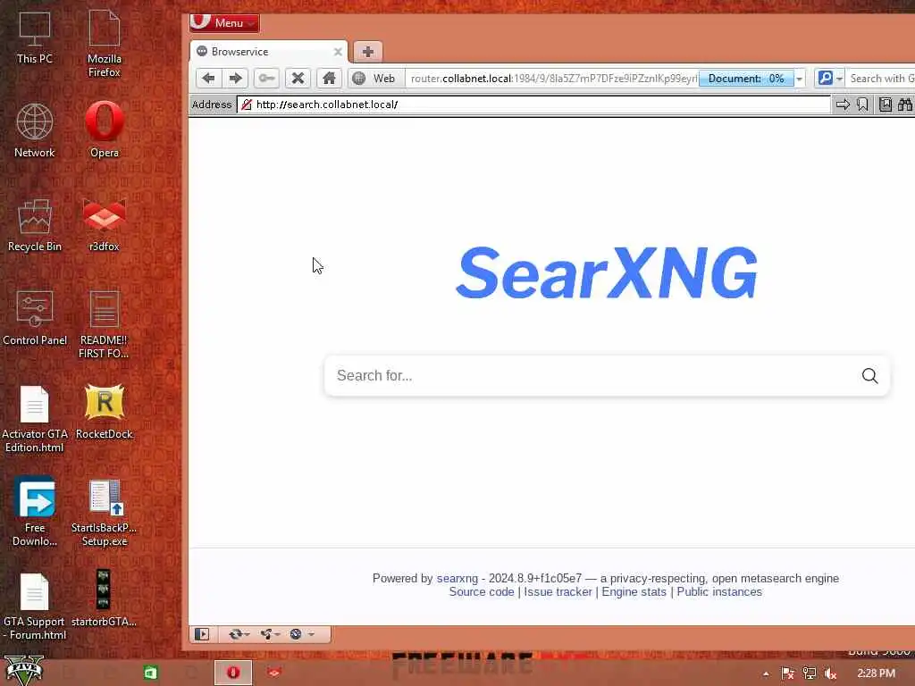Open the Opera Menu button
Viewport: 915px width, 686px height.
(x=224, y=22)
